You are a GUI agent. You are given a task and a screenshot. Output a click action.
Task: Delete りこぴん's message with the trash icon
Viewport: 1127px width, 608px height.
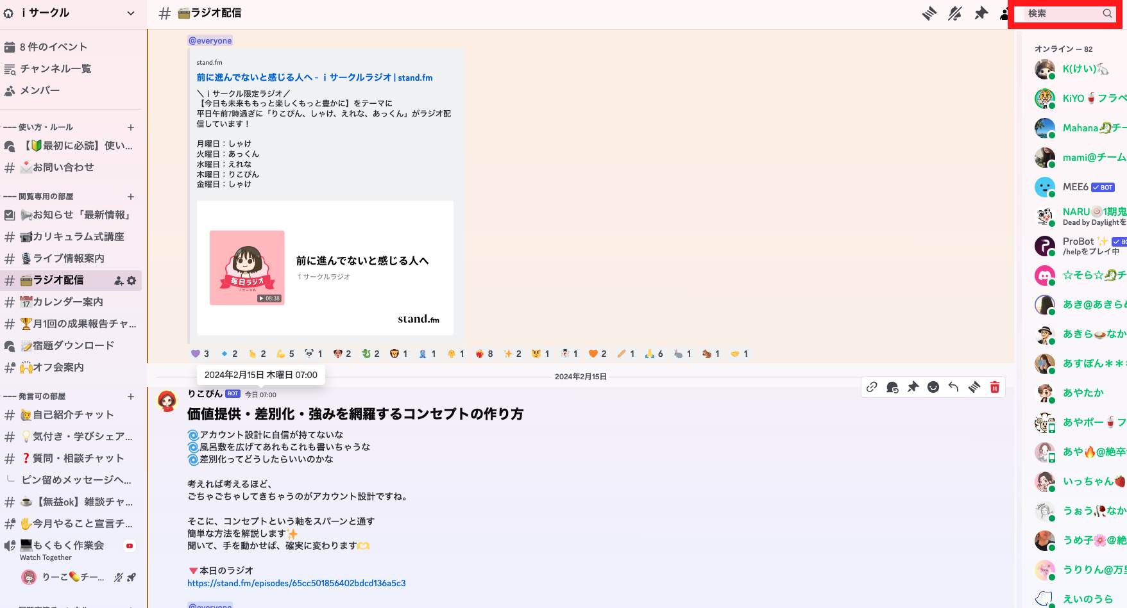(x=995, y=387)
